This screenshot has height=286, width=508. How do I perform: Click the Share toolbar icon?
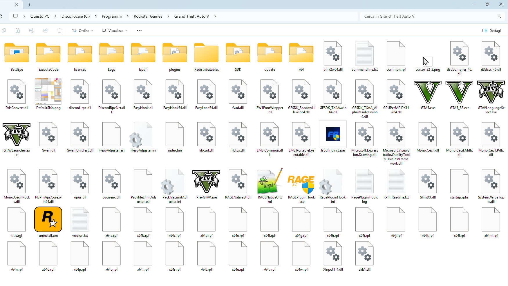pos(46,30)
